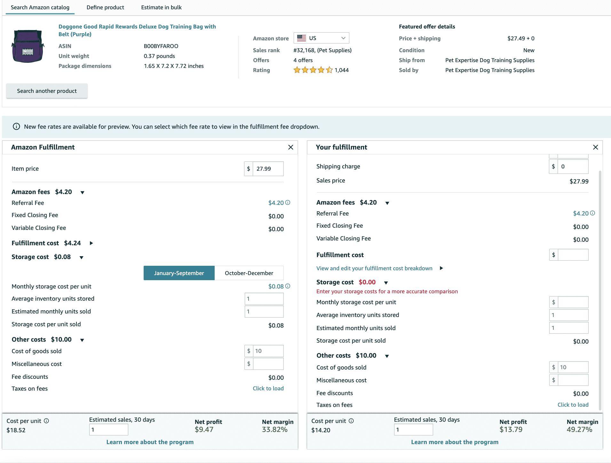611x463 pixels.
Task: Select January-September storage period
Action: (x=179, y=273)
